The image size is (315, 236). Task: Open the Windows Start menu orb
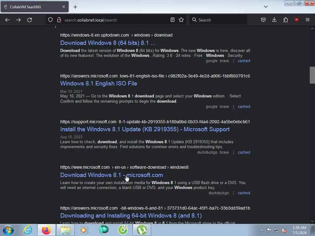(x=8, y=230)
